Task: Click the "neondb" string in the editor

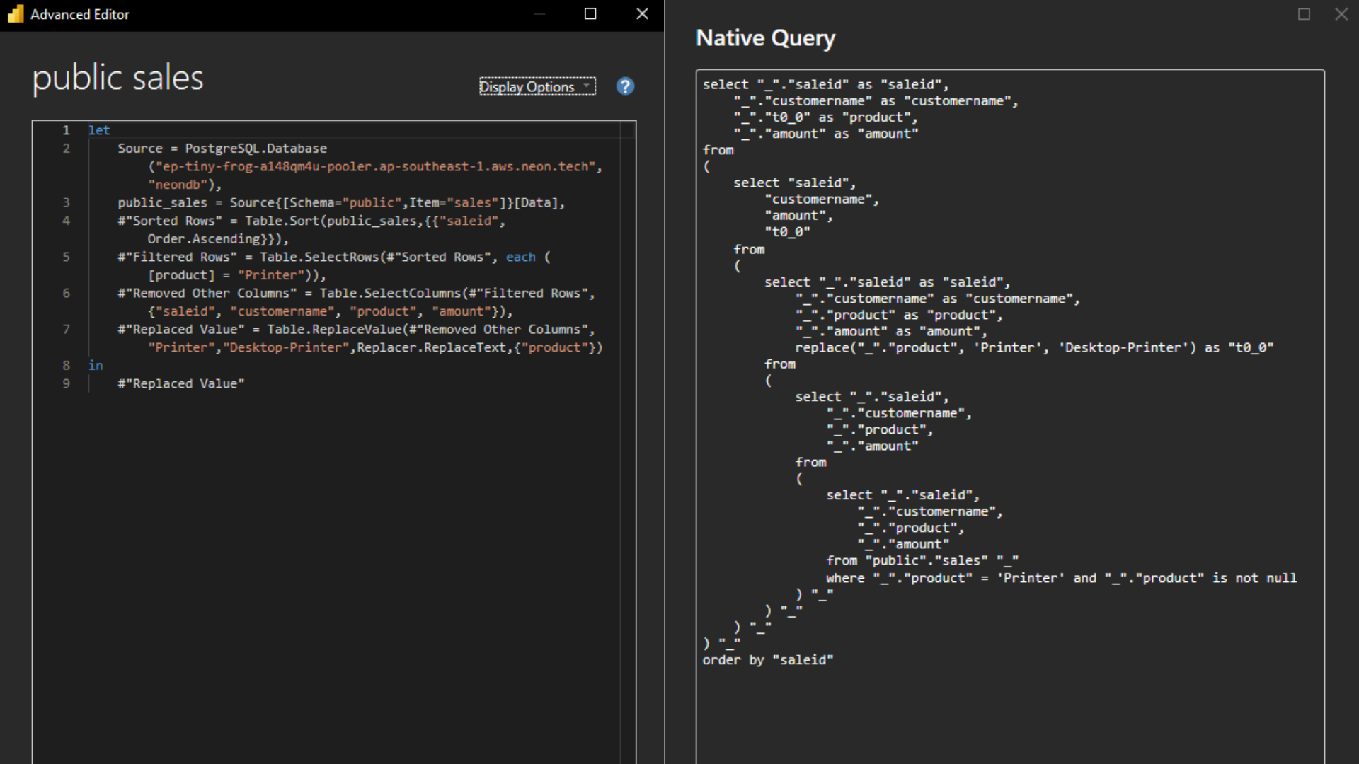Action: click(x=177, y=185)
